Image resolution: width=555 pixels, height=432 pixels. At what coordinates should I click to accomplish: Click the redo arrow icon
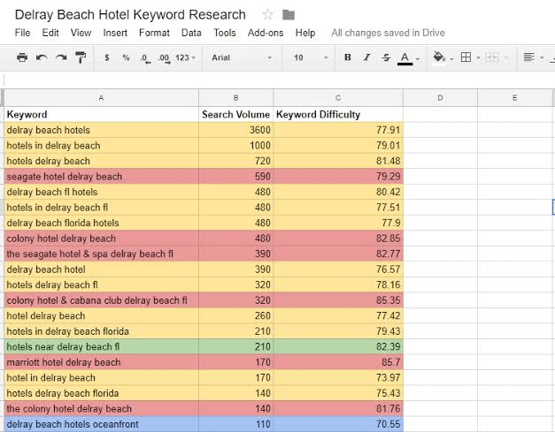pos(61,57)
